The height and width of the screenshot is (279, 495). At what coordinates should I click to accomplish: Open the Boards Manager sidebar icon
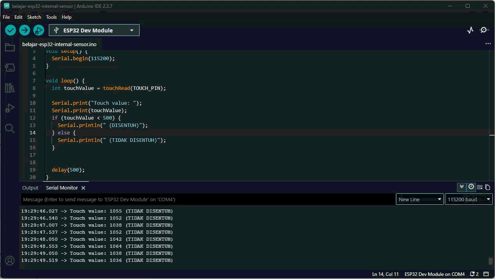(10, 68)
